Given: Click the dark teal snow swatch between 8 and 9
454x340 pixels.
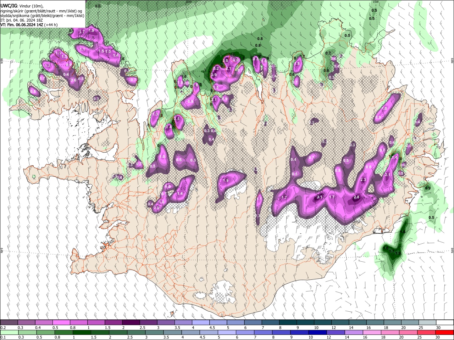Looking at the screenshot, I should click(x=288, y=323).
